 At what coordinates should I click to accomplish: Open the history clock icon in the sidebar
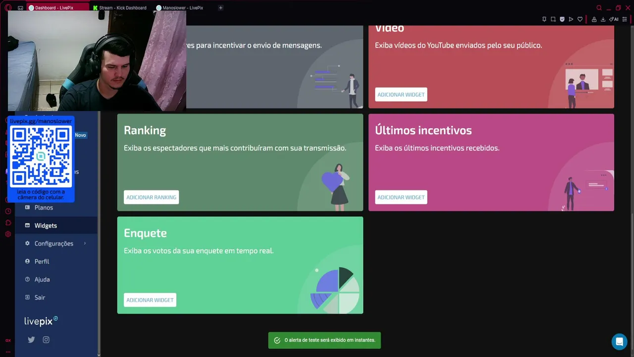8,211
